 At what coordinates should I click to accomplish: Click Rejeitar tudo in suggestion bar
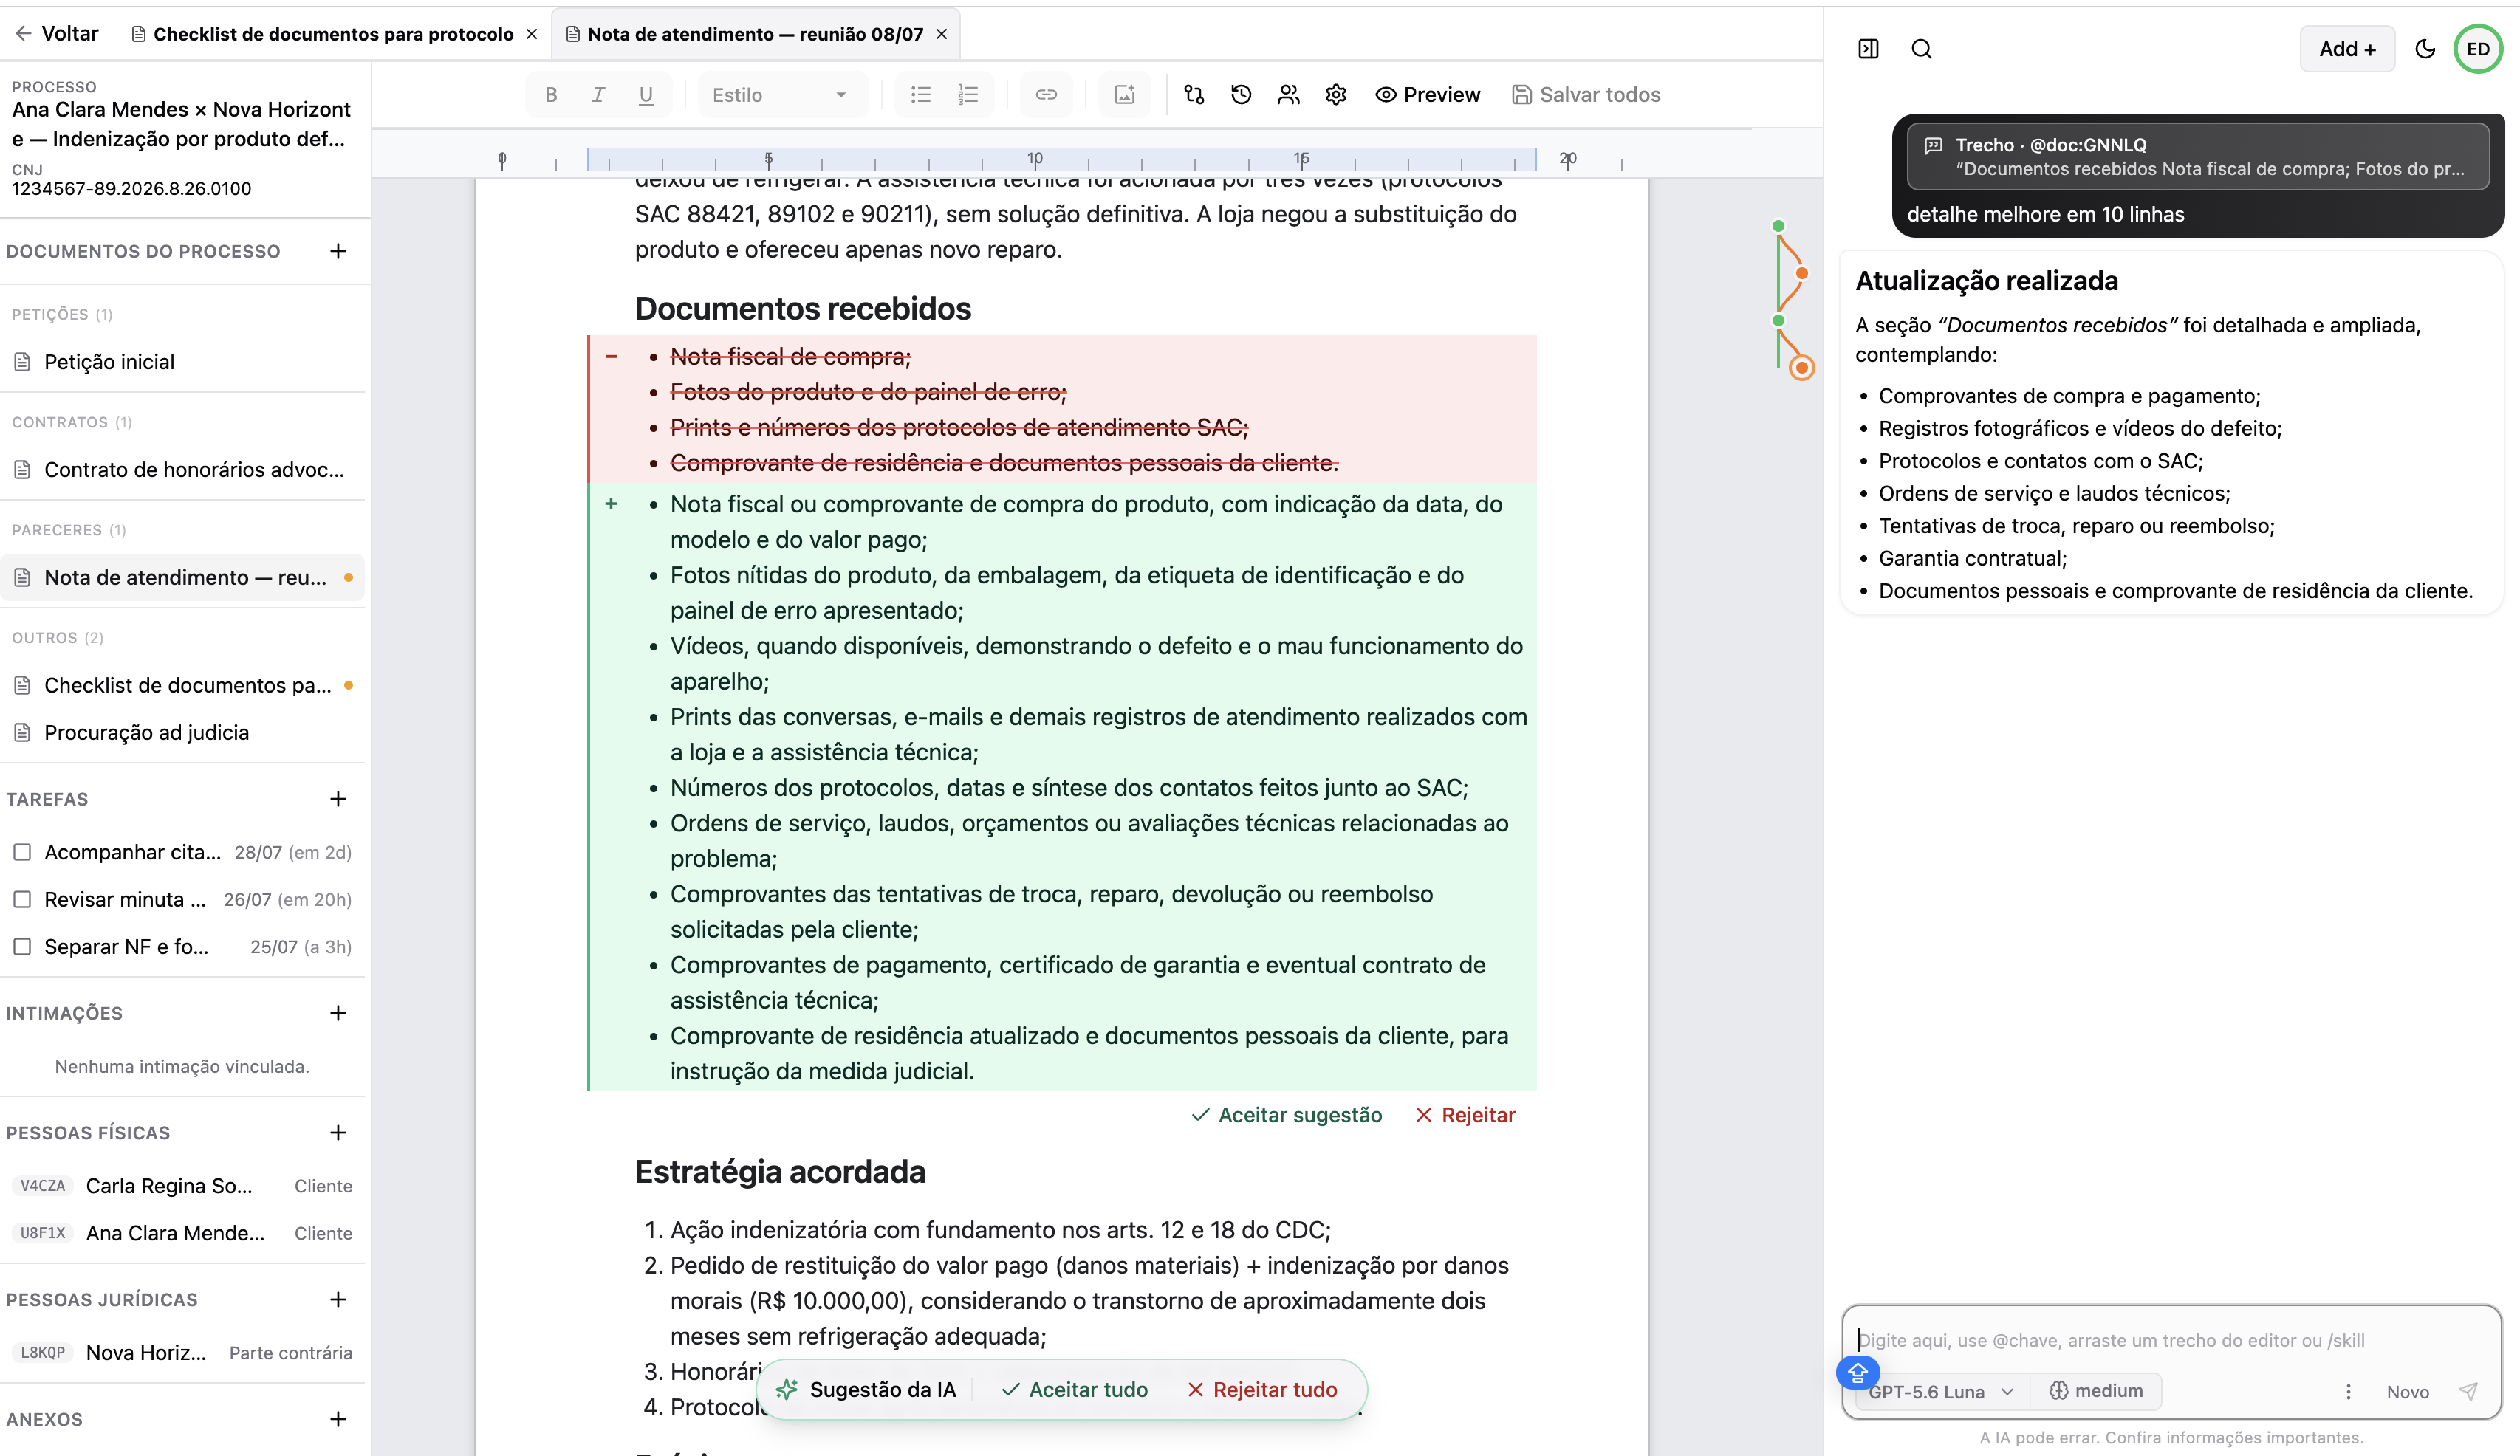point(1263,1389)
